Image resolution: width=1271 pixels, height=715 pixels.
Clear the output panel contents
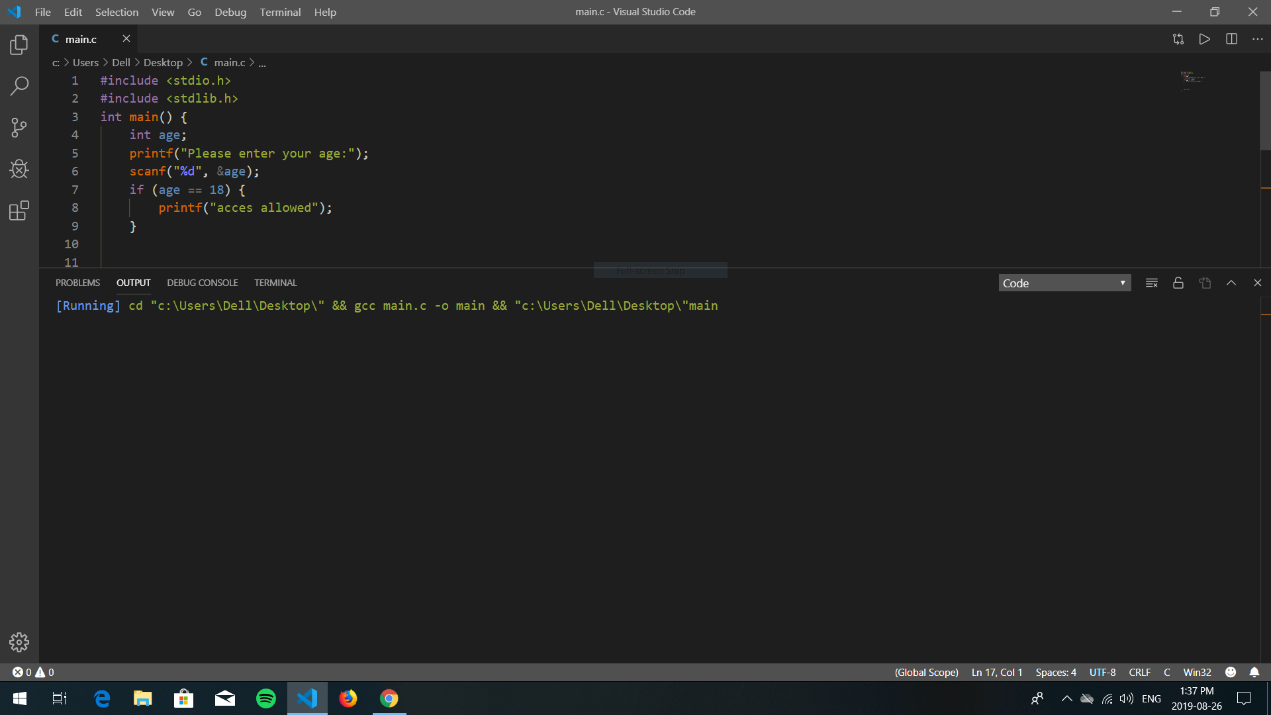[x=1152, y=283]
